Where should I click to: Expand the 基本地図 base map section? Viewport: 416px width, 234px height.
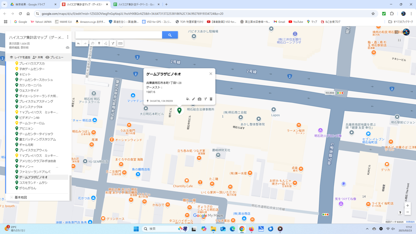(x=11, y=197)
